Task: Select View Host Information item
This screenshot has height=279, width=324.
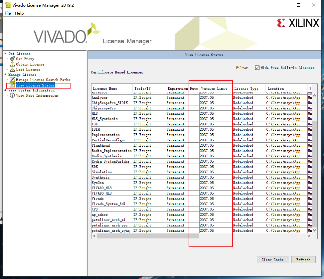Action: [37, 95]
